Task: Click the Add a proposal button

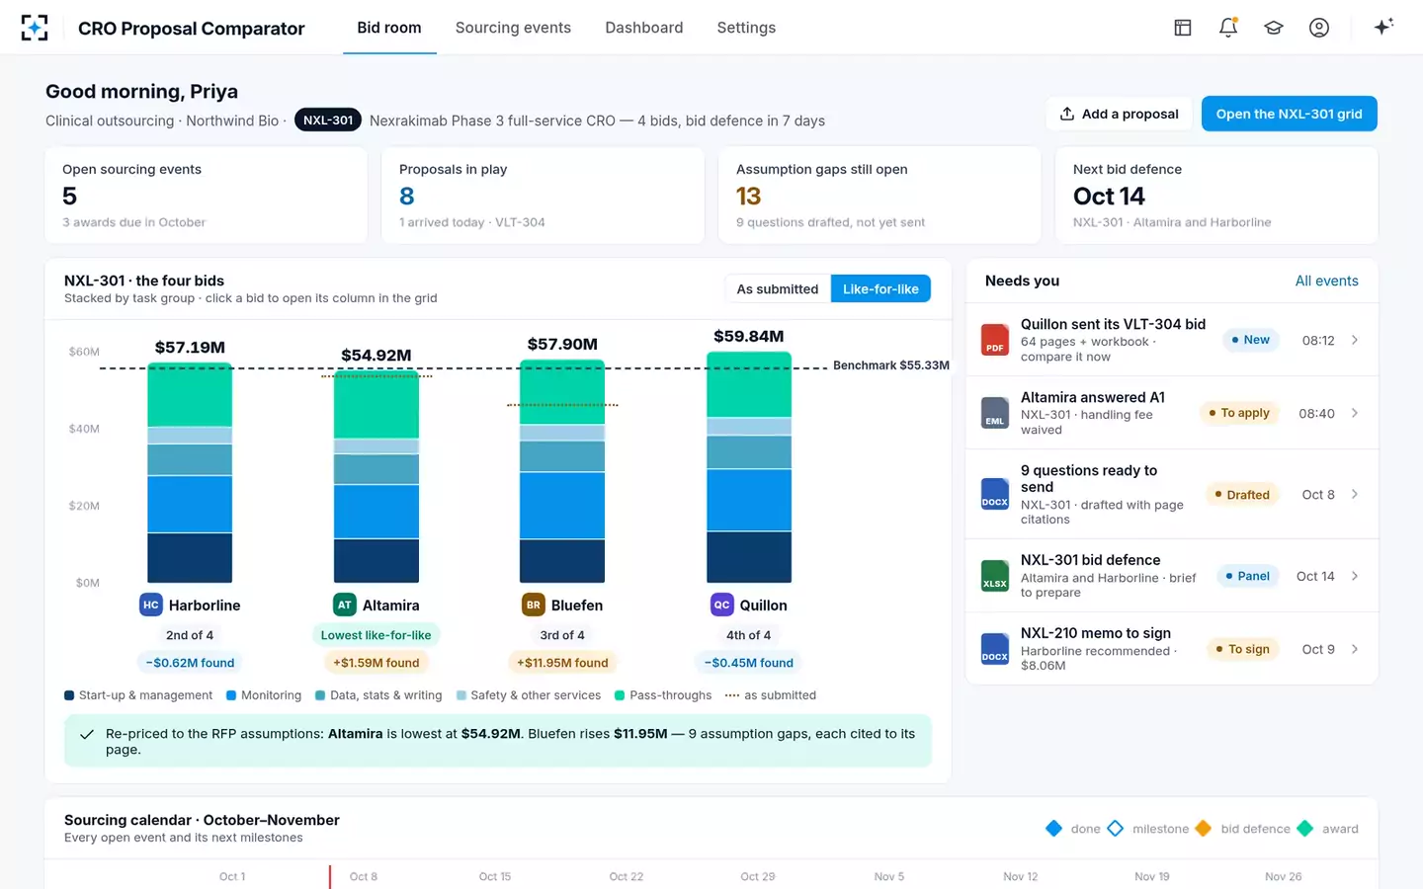Action: (x=1119, y=114)
